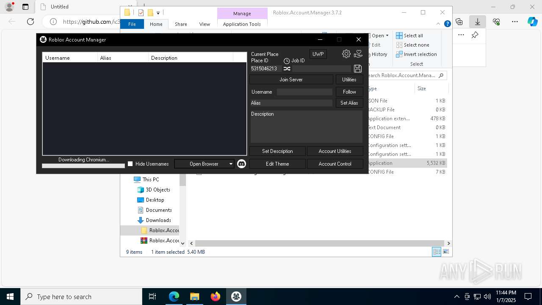Expand the Open dropdown in Explorer ribbon
The image size is (542, 305).
coord(387,36)
